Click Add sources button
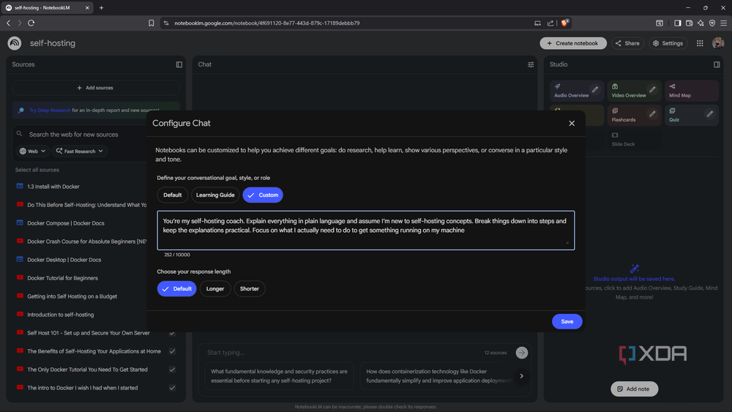 [95, 88]
